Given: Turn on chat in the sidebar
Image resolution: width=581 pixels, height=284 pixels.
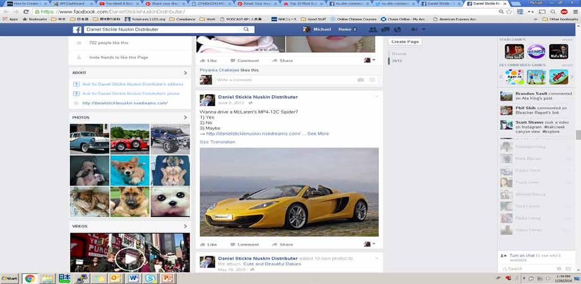Looking at the screenshot, I should click(522, 256).
